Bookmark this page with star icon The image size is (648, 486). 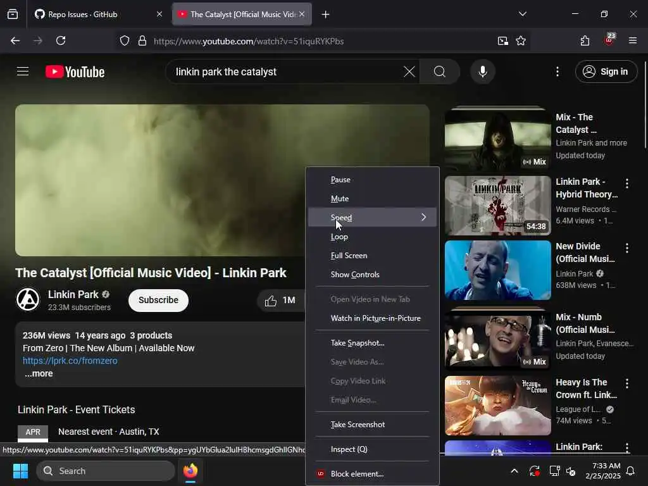[x=521, y=40]
